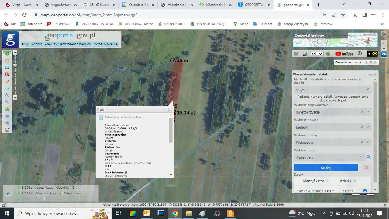
Task: Click the zoom slider plus button
Action: 15,53
